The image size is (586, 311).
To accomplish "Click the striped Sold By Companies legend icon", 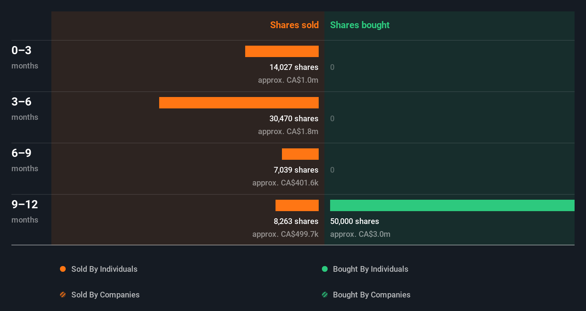I will pyautogui.click(x=63, y=295).
